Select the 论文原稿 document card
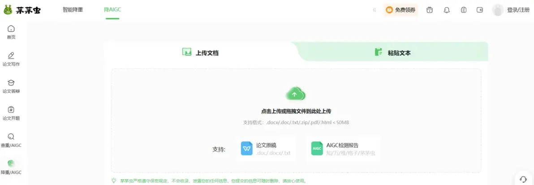This screenshot has width=534, height=185. click(266, 149)
